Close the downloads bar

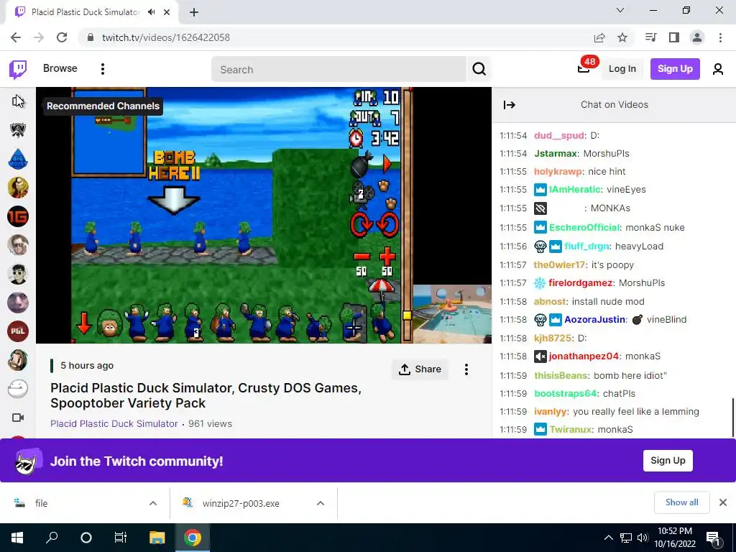723,502
